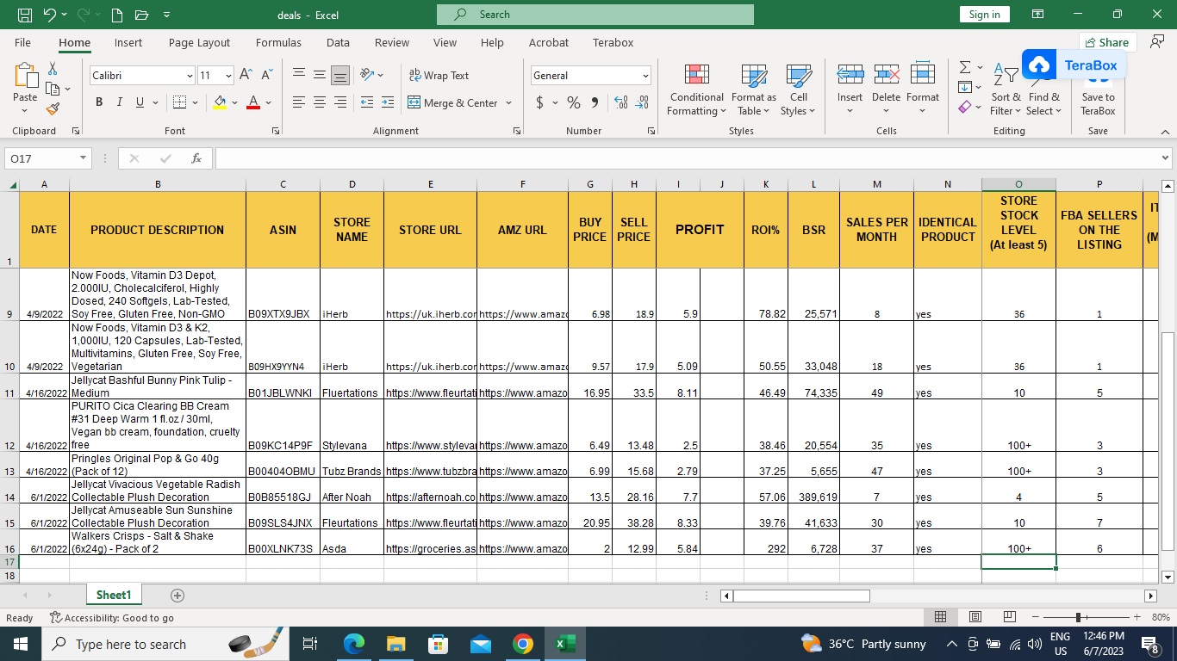
Task: Click Merge & Center
Action: [x=452, y=102]
